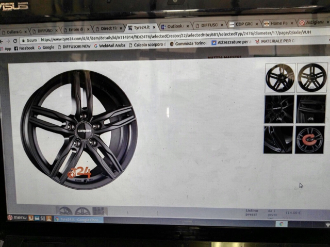
Task: Open the taskbar menu button
Action: click(x=17, y=217)
